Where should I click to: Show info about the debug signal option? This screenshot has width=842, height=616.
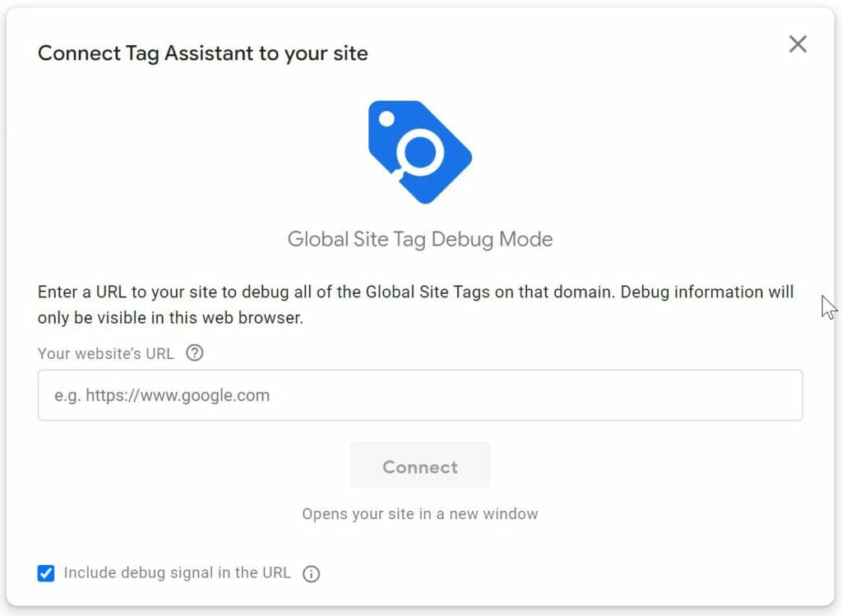pos(312,573)
